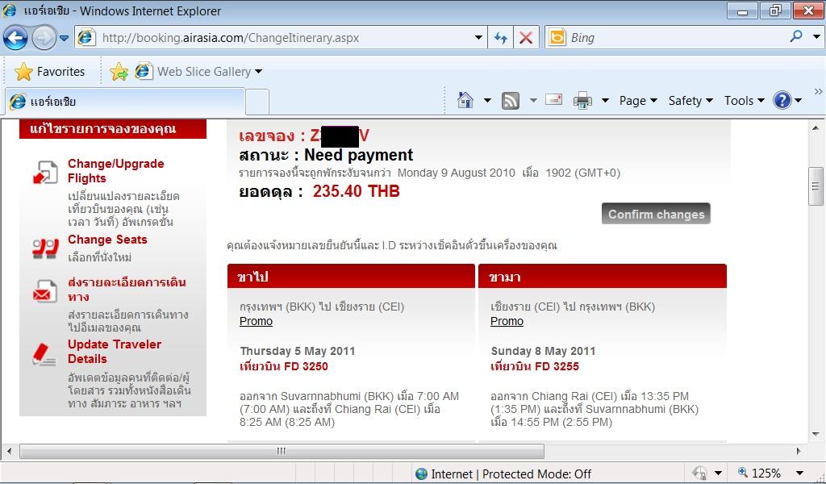The height and width of the screenshot is (484, 826).
Task: Open the Tools menu
Action: click(x=744, y=101)
